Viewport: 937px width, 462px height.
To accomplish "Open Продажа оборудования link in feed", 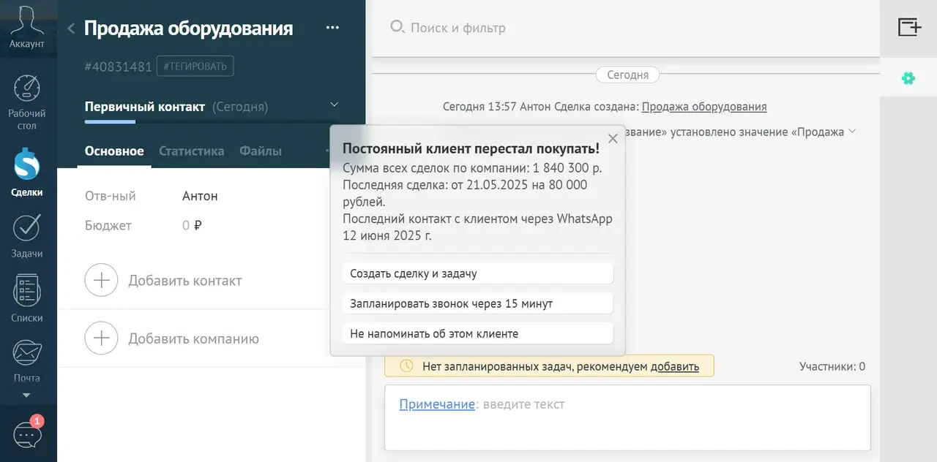I will click(704, 107).
